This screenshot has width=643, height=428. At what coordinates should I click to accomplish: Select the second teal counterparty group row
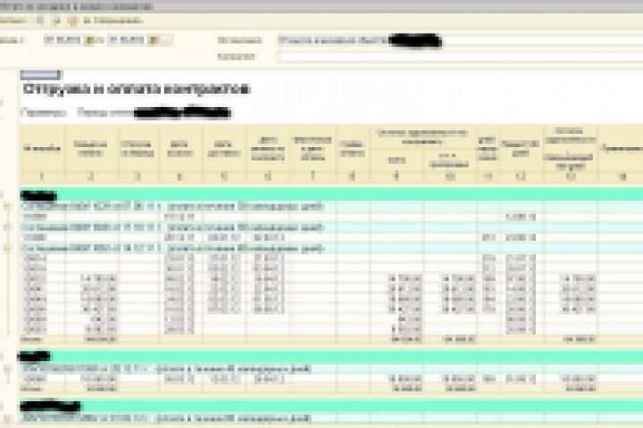point(331,356)
